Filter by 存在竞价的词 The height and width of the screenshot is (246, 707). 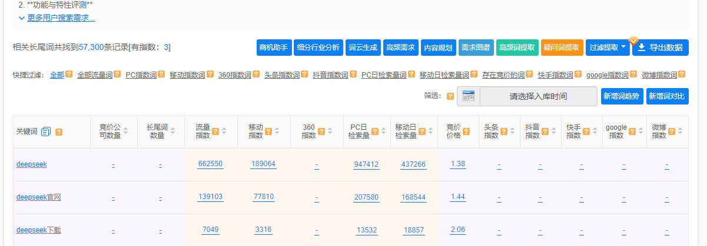tap(503, 75)
